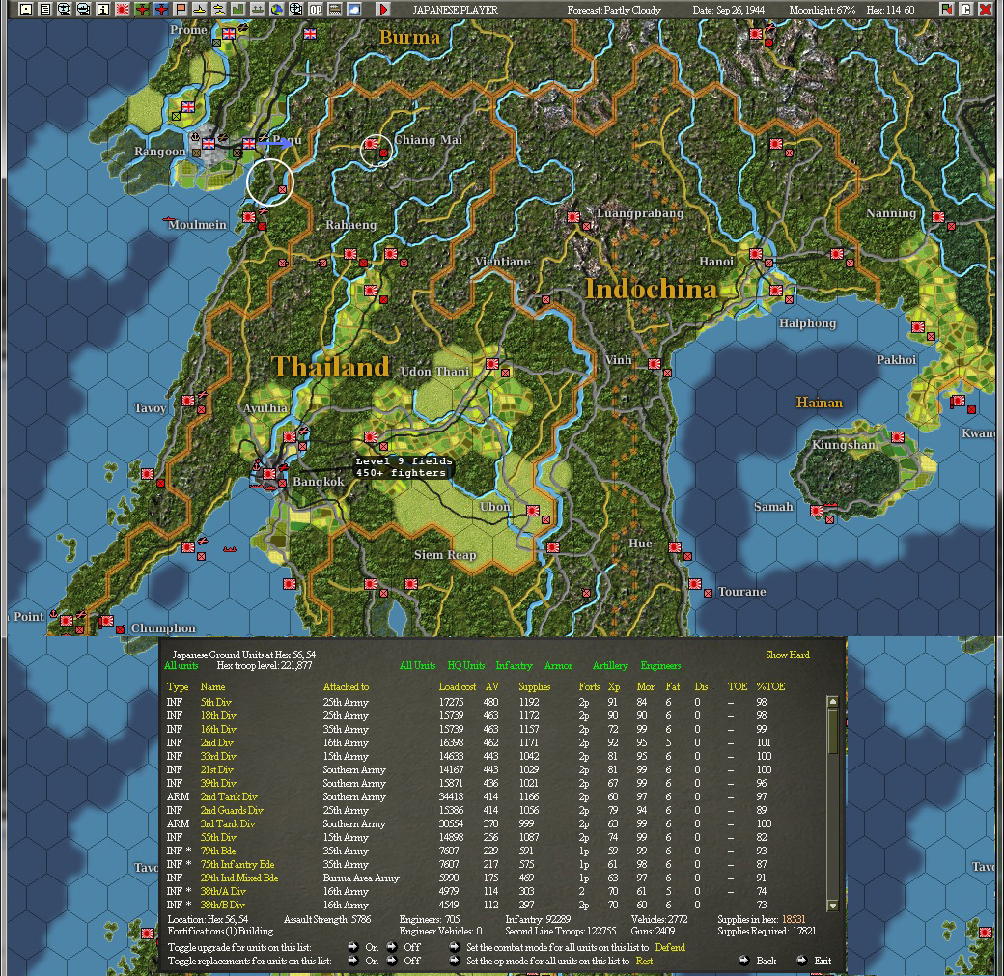Click the cloud weather icon in toolbar
Screen dimensions: 1004x976
click(354, 10)
